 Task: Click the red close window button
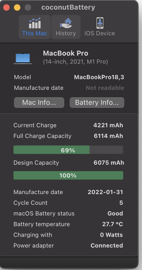[6, 7]
